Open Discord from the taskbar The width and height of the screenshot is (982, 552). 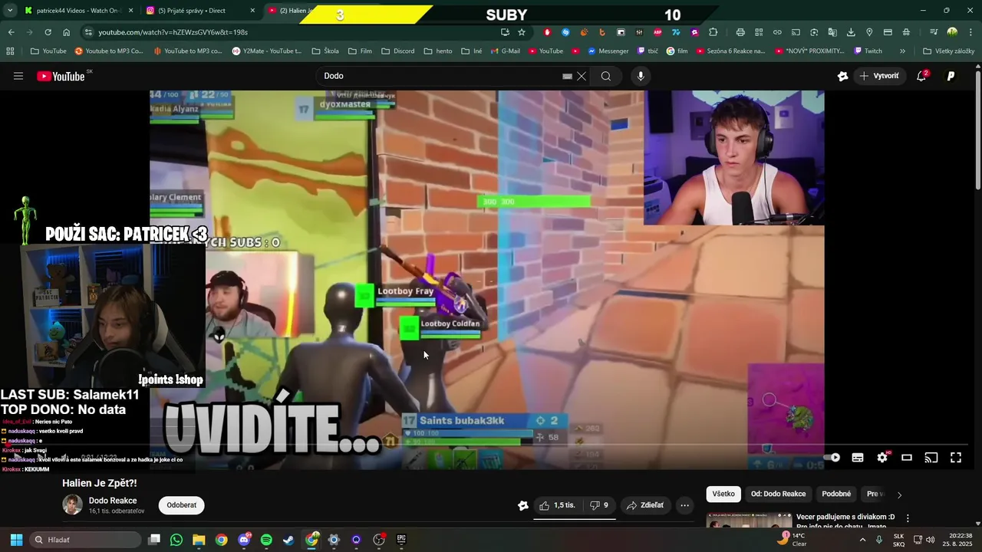[244, 540]
